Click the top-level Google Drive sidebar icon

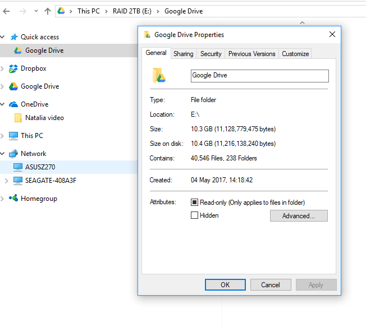tap(13, 86)
